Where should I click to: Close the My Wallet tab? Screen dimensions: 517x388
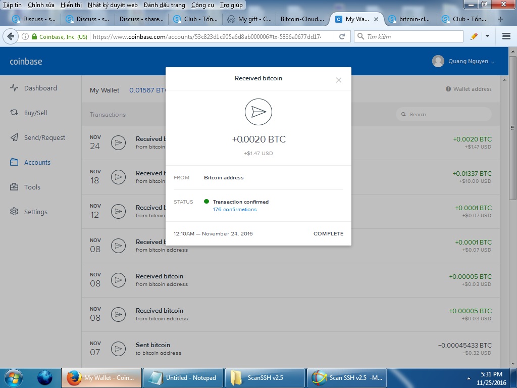point(376,19)
